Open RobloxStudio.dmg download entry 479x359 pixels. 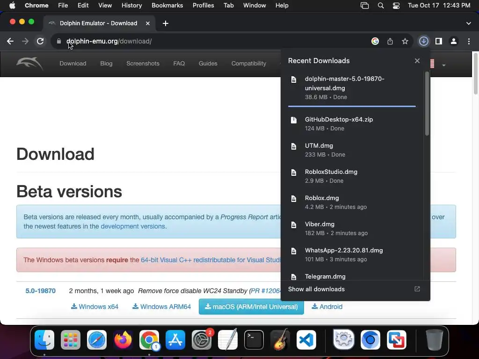(352, 176)
